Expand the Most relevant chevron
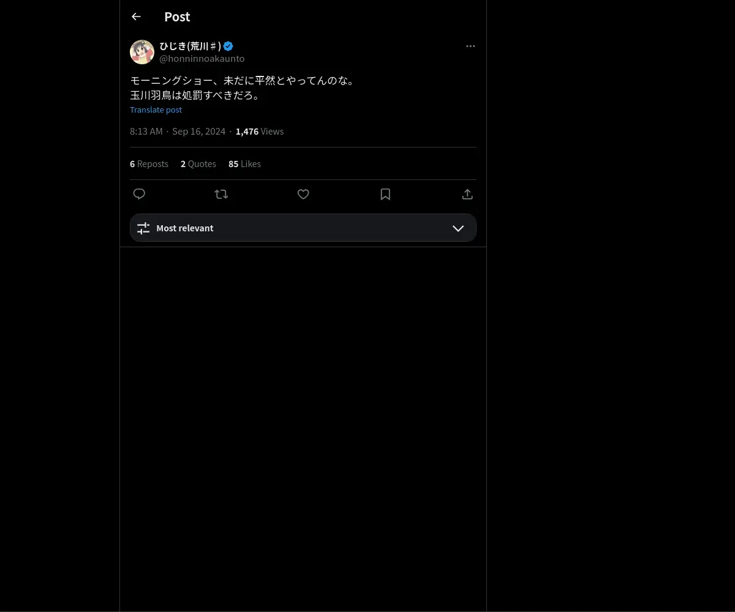The width and height of the screenshot is (735, 612). (458, 228)
